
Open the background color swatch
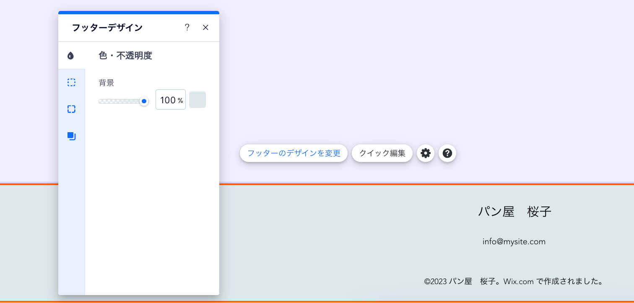[x=197, y=99]
